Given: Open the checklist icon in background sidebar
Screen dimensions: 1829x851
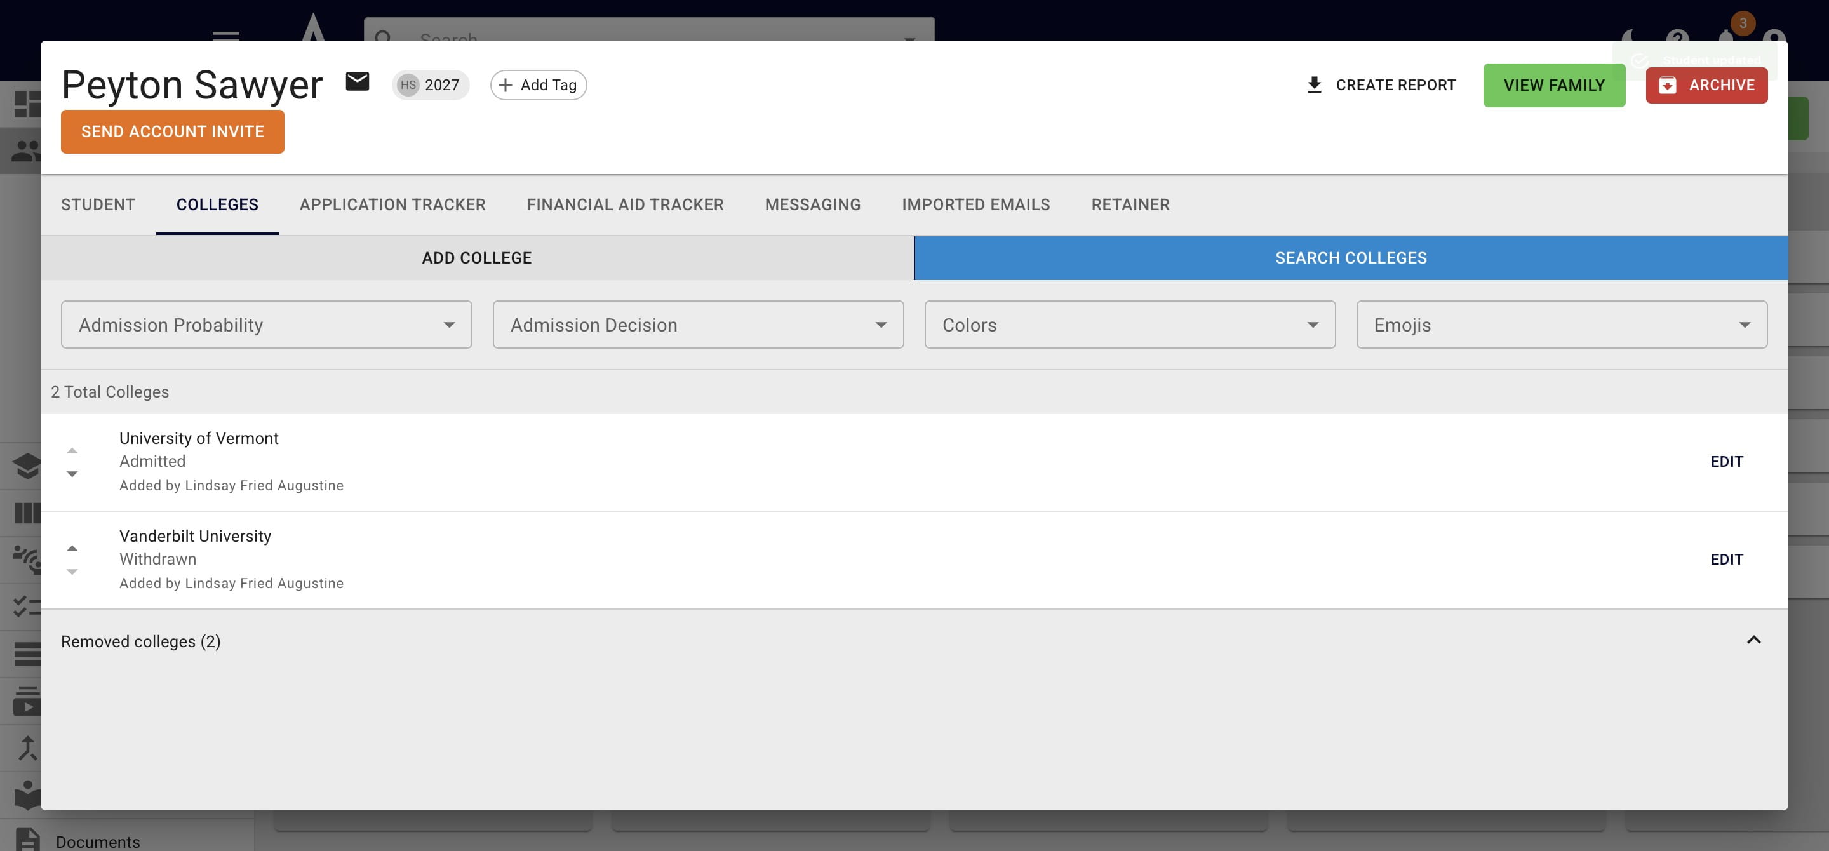Looking at the screenshot, I should [27, 606].
